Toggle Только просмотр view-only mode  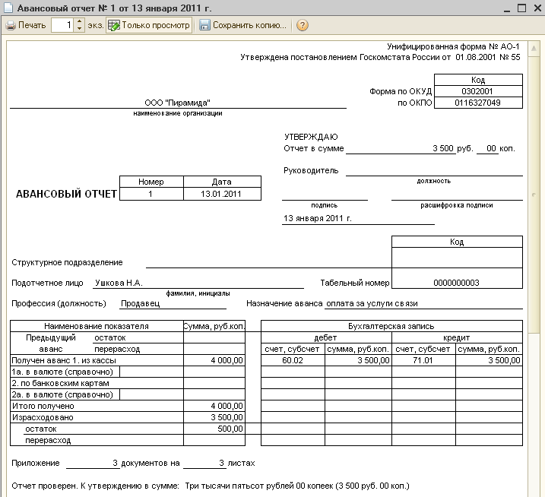(149, 25)
